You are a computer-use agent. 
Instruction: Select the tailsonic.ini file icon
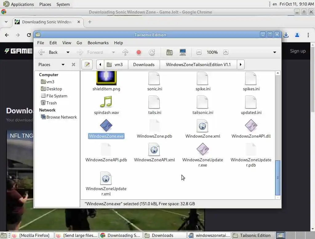tap(202, 102)
